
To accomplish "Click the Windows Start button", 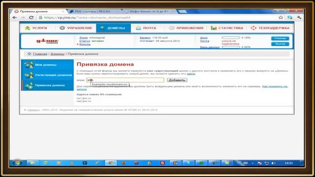I will [x=17, y=163].
